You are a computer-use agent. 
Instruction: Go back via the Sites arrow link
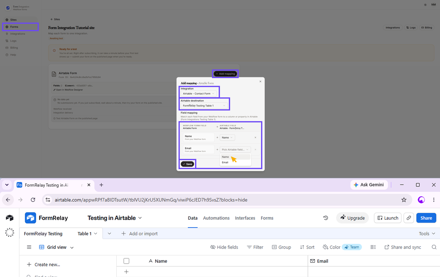click(x=55, y=19)
